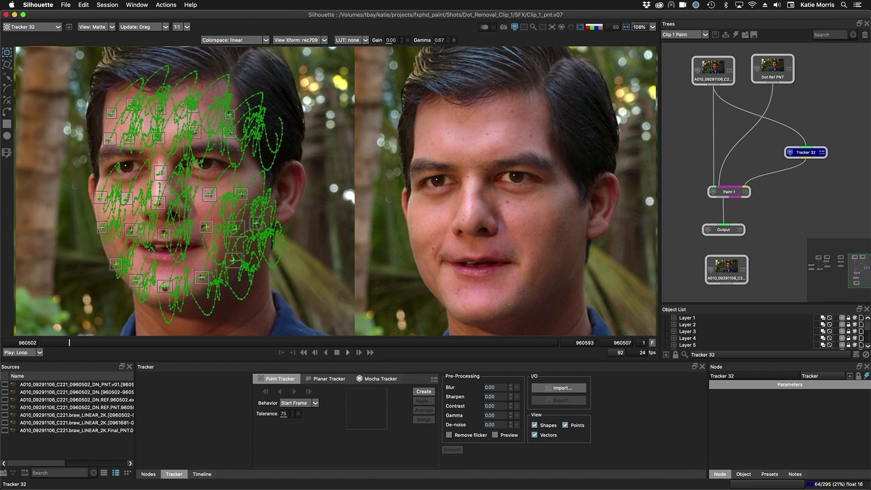The image size is (871, 490).
Task: Toggle the Shapes view checkbox
Action: (534, 425)
